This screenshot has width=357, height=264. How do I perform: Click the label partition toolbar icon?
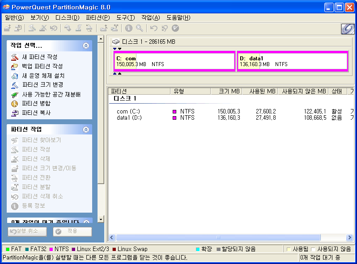[x=68, y=28]
